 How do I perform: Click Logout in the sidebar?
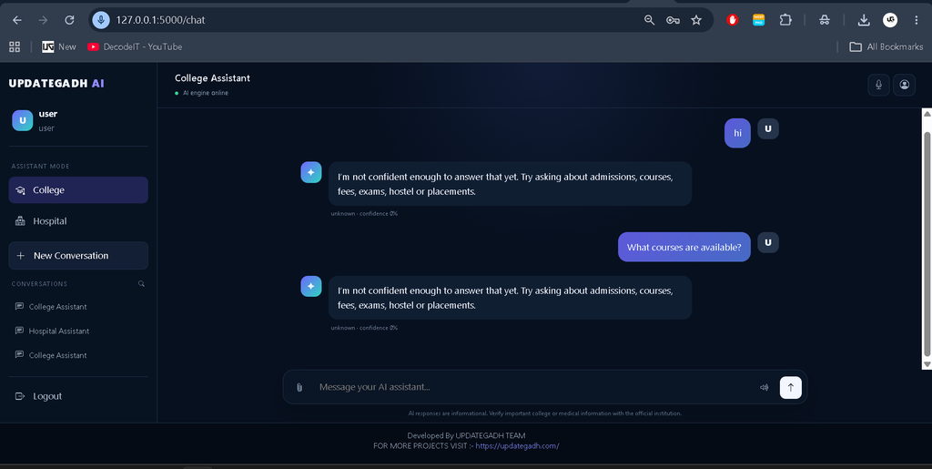point(38,396)
